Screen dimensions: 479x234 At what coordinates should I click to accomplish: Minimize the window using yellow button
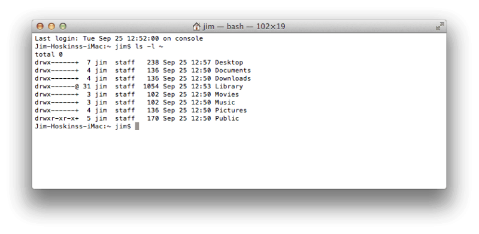click(x=51, y=26)
